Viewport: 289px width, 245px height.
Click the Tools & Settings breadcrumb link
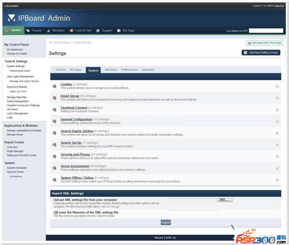pos(61,43)
